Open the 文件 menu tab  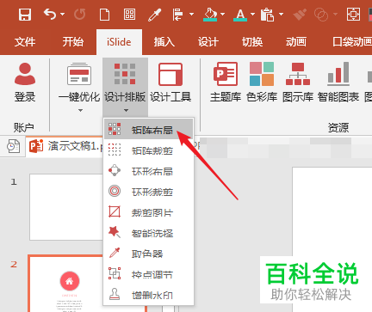pos(25,42)
